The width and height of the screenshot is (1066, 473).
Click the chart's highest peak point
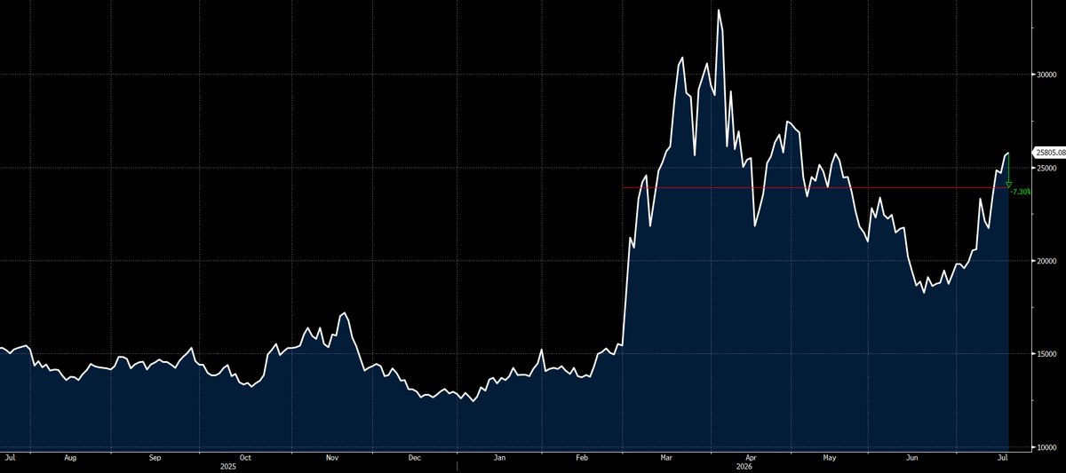[719, 11]
